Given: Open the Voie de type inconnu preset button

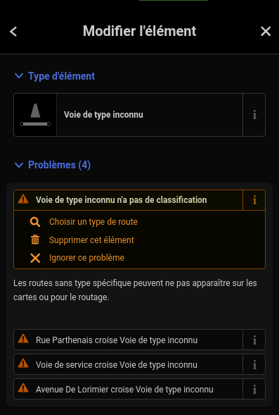Looking at the screenshot, I should [x=150, y=115].
